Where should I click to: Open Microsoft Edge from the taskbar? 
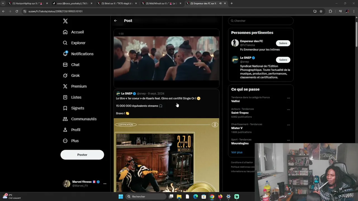tap(196, 197)
